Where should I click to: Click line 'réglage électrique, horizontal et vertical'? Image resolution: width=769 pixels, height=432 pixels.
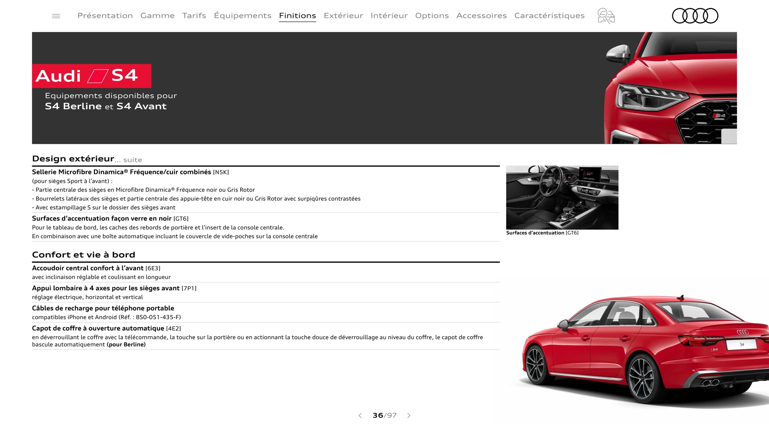point(87,297)
